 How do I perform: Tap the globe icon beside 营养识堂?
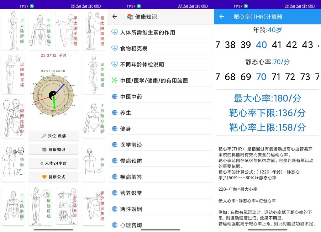pyautogui.click(x=115, y=193)
